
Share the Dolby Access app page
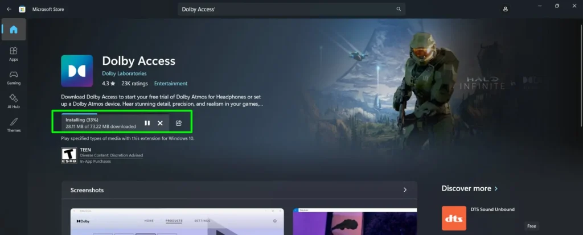click(178, 123)
